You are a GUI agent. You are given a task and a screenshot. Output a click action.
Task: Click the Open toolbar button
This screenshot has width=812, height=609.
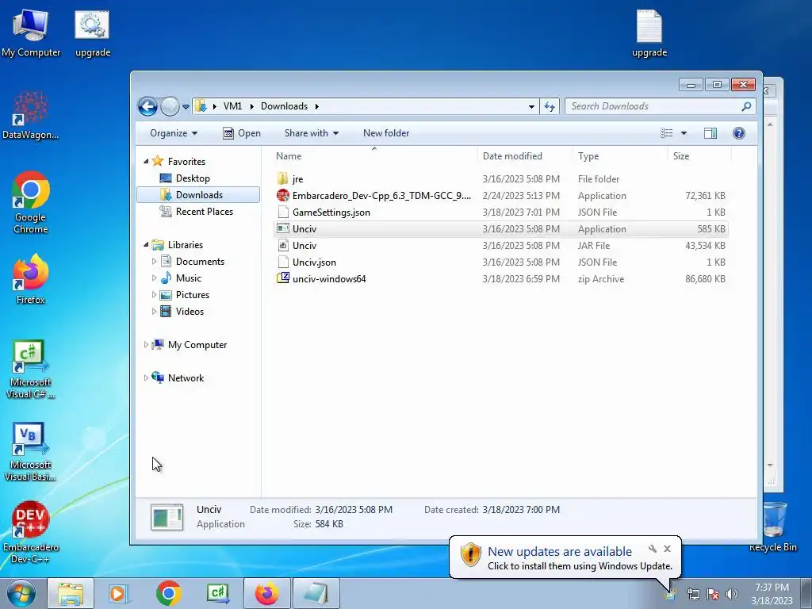pyautogui.click(x=241, y=133)
